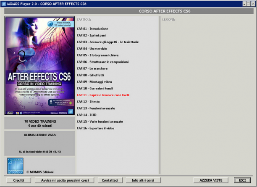Click the play icon on the cover
257x187 pixels.
[x=50, y=24]
